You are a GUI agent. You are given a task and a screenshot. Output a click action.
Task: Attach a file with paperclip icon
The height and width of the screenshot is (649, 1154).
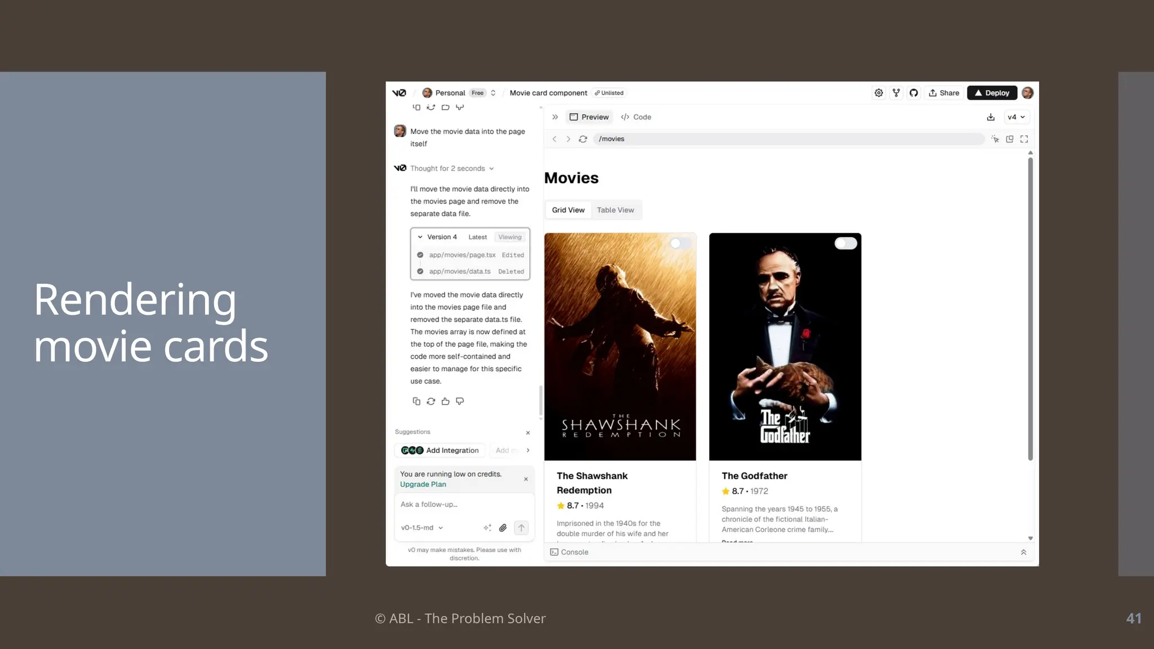[503, 528]
